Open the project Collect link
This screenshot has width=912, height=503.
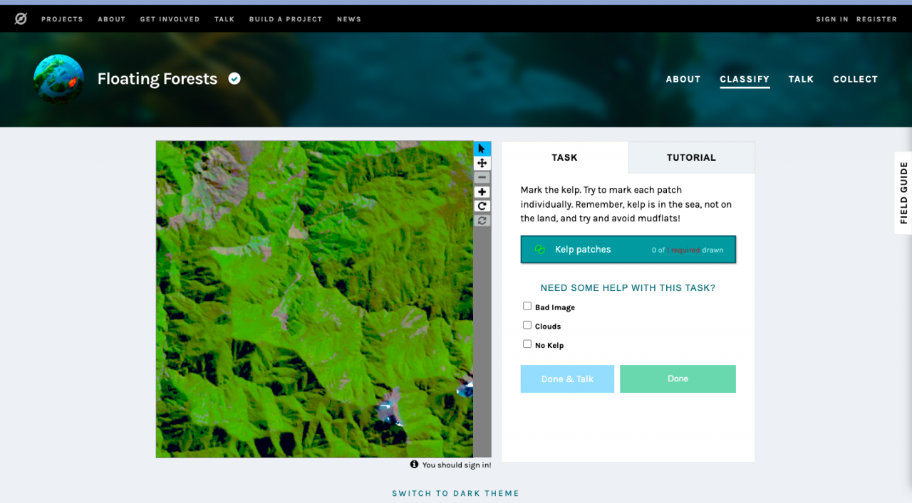point(855,79)
